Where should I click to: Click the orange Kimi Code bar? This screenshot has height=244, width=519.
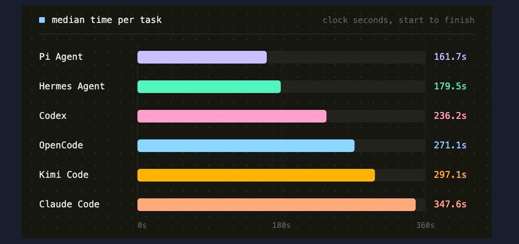[x=256, y=175]
